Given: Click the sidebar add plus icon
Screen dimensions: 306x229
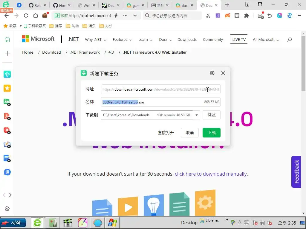Looking at the screenshot, I should [7, 53].
